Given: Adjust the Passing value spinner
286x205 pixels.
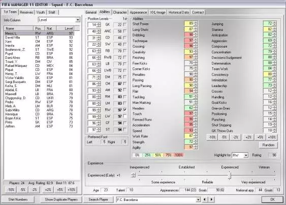Looking at the screenshot, I should (x=196, y=80).
